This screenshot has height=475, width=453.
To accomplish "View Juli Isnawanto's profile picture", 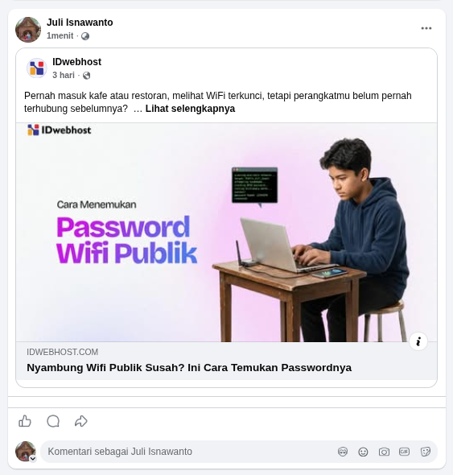I will pos(28,30).
